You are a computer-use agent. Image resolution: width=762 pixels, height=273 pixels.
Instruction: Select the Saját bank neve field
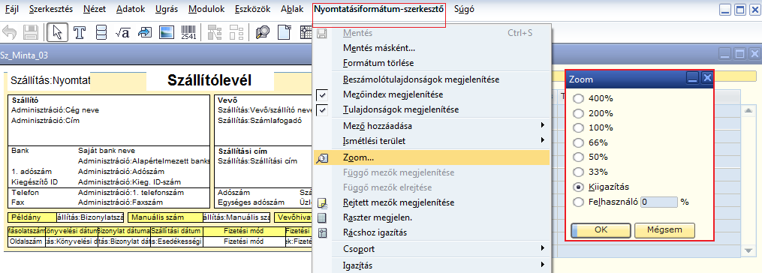click(x=107, y=151)
